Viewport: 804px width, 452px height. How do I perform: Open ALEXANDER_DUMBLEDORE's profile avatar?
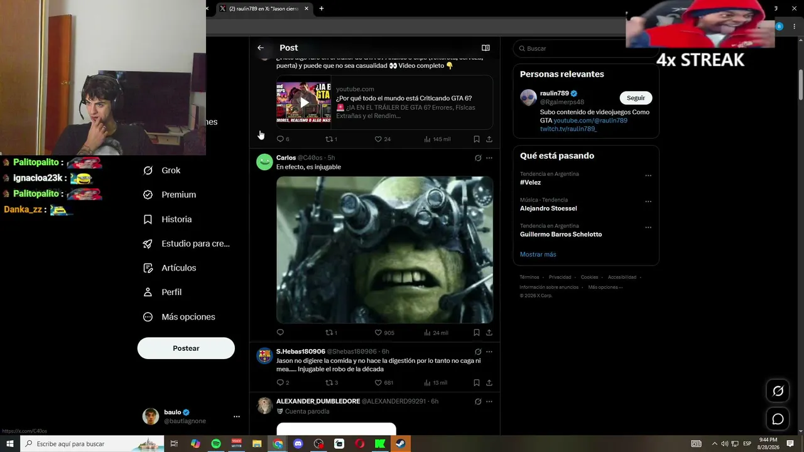tap(264, 406)
